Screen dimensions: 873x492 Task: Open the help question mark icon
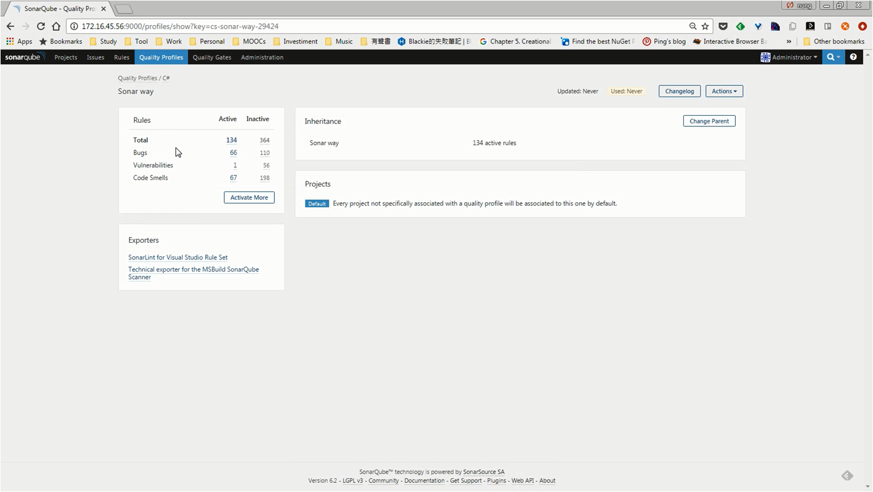pos(853,57)
